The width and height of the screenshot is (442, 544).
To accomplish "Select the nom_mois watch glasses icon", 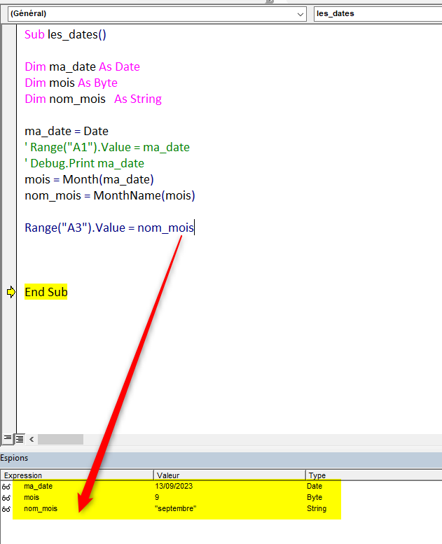I will (6, 509).
